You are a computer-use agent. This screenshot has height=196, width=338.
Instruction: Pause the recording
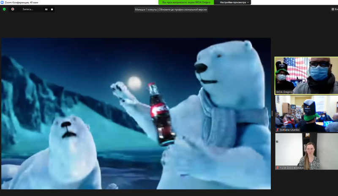click(x=46, y=9)
